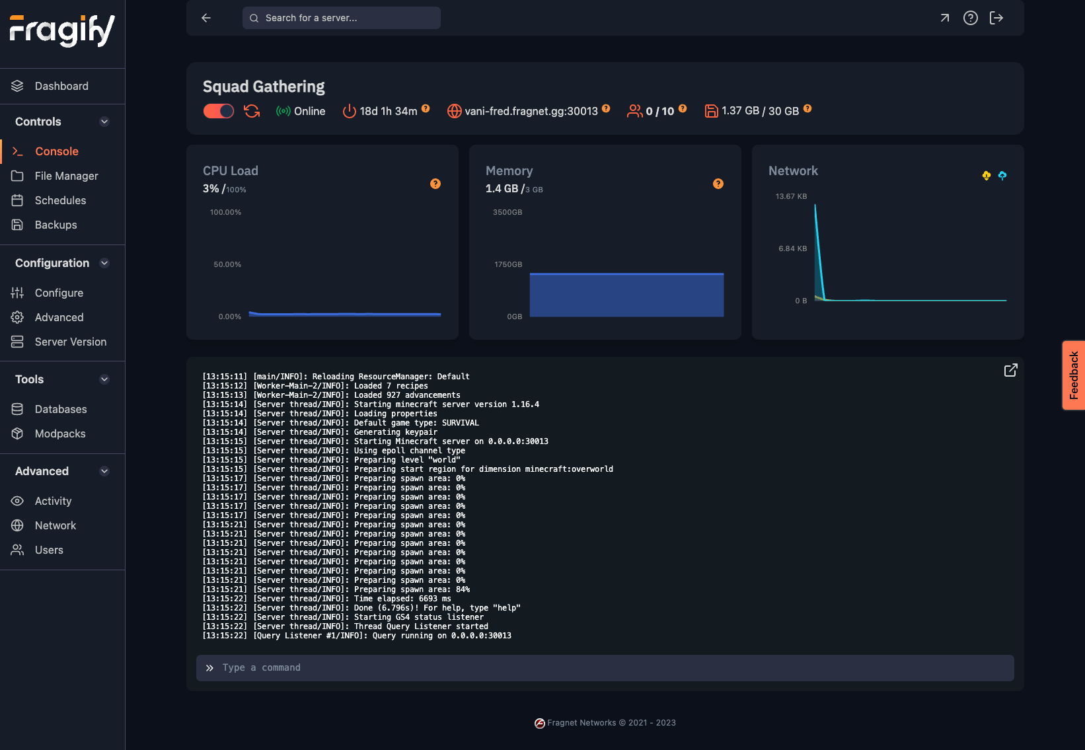The width and height of the screenshot is (1085, 750).
Task: Click the server address vani-fred.fragnet.gg:30013
Action: tap(531, 111)
